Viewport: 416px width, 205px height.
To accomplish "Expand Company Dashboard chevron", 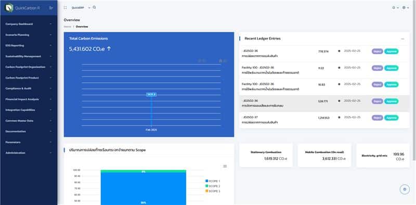I will (50, 24).
